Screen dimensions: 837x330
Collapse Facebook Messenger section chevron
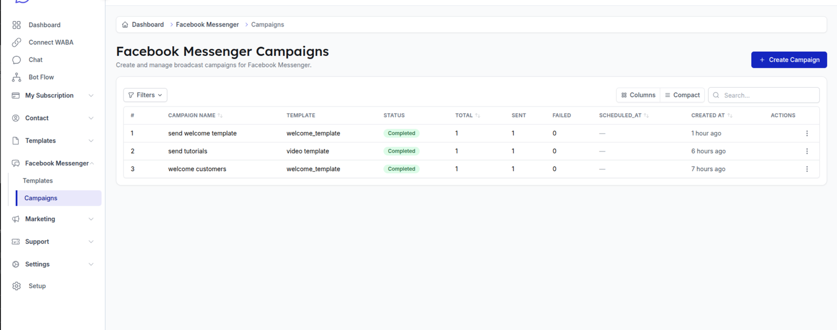[92, 163]
